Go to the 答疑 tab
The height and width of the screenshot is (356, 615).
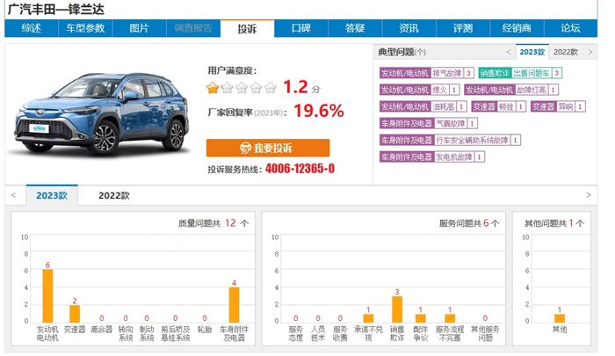click(355, 28)
